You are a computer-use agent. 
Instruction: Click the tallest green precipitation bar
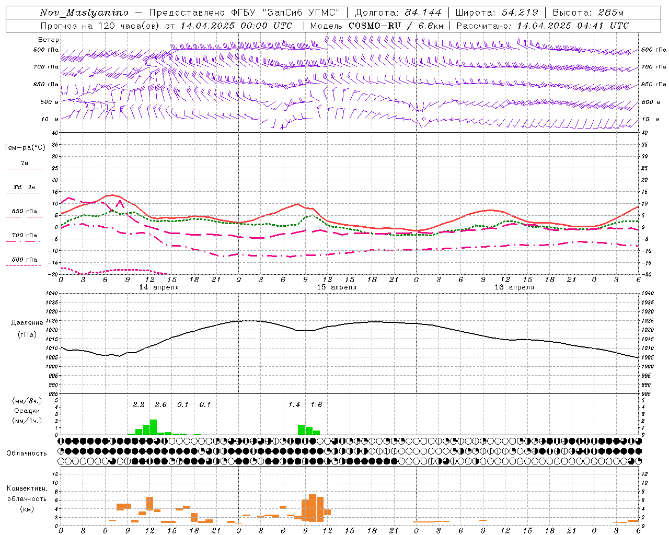[153, 427]
